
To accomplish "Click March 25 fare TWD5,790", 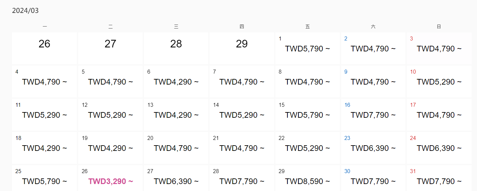I will [45, 181].
